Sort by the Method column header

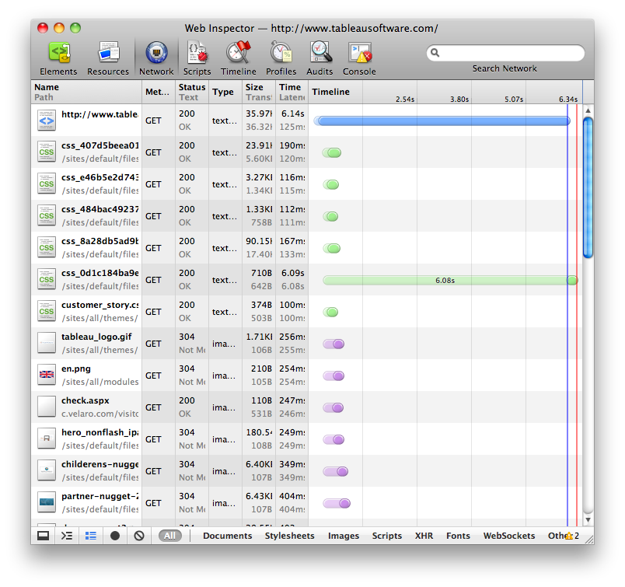(x=159, y=92)
